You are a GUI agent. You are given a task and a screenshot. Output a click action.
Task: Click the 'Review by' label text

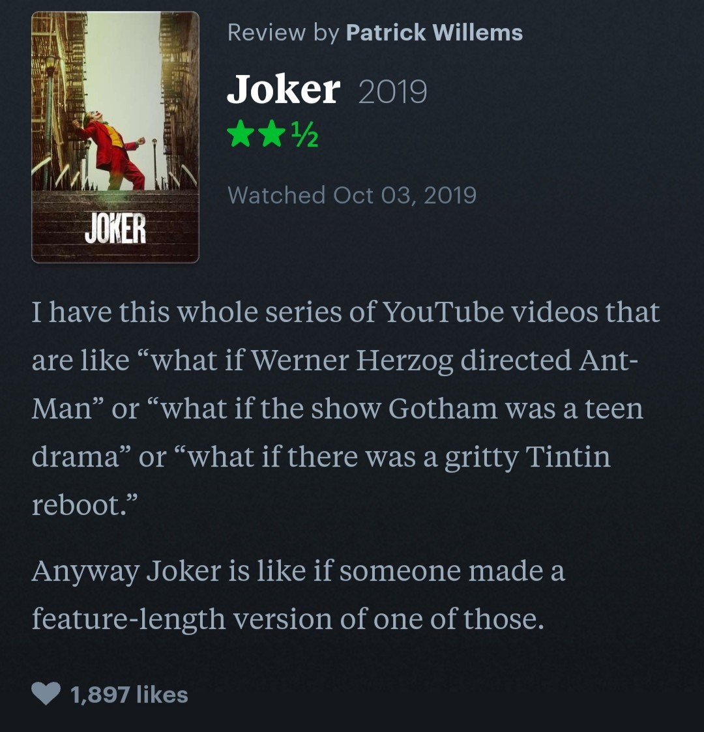coord(283,33)
